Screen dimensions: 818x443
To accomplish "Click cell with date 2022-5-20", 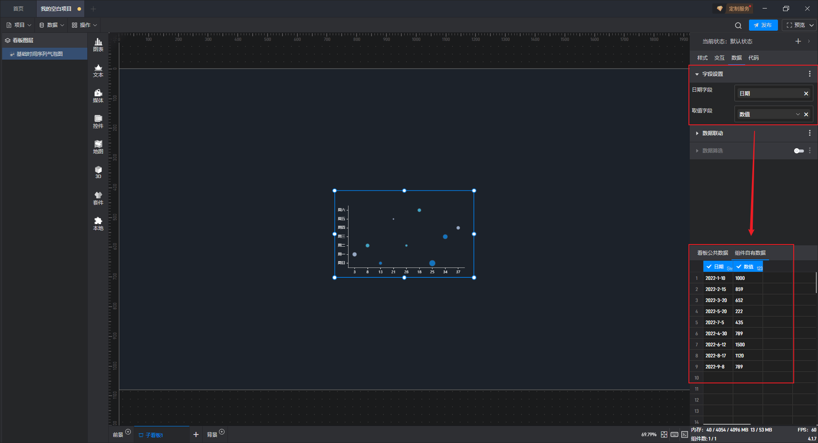I will click(718, 311).
